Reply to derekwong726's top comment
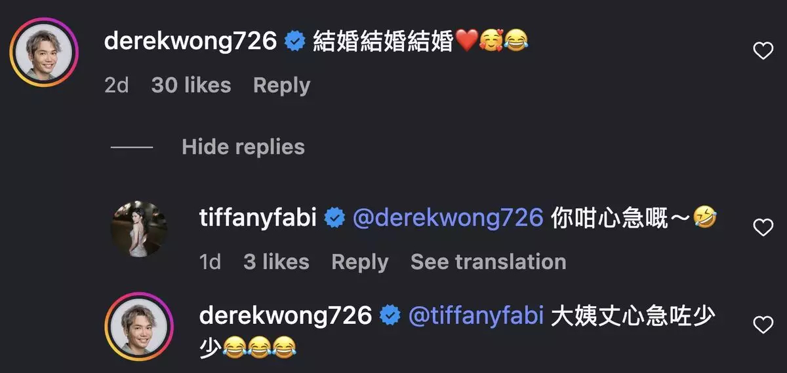Image resolution: width=787 pixels, height=373 pixels. coord(281,85)
